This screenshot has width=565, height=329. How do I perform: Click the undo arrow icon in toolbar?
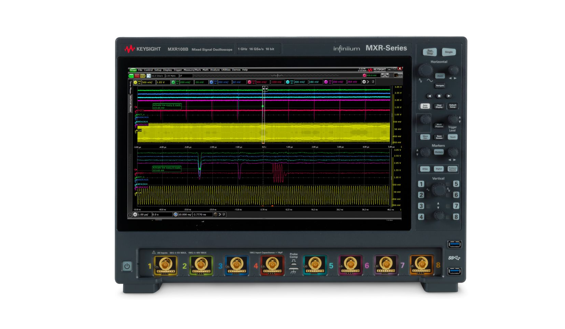[x=383, y=75]
